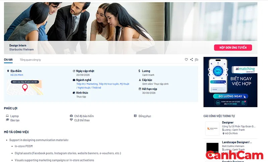Click the NỘP ĐƠN ỨNG TUYỂN button

(233, 48)
